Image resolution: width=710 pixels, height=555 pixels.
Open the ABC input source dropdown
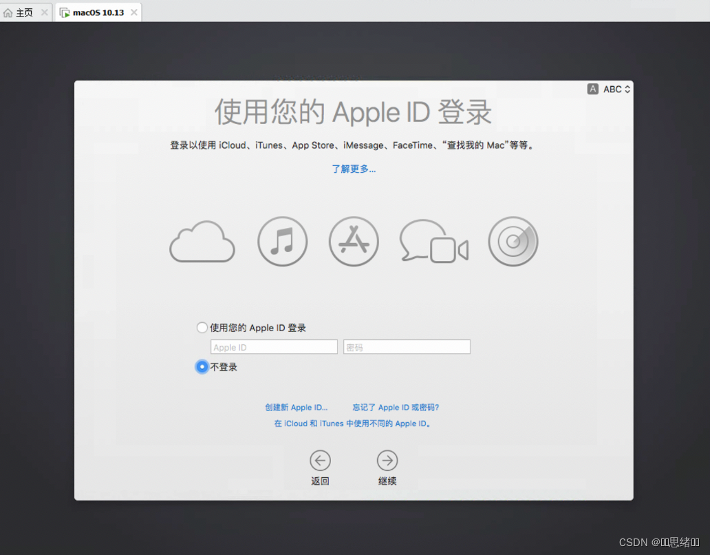[616, 90]
